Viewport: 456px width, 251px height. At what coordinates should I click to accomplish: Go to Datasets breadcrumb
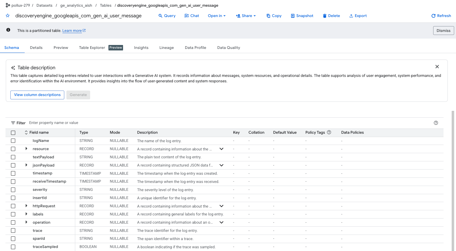(44, 5)
